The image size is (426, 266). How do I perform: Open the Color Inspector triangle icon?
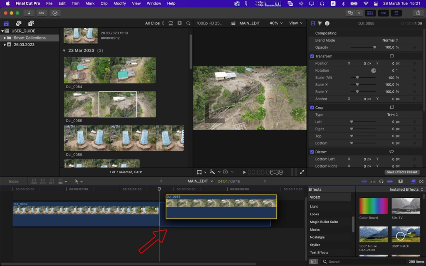pyautogui.click(x=320, y=23)
